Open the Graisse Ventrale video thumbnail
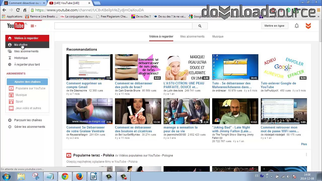This screenshot has height=181, width=322. click(89, 111)
